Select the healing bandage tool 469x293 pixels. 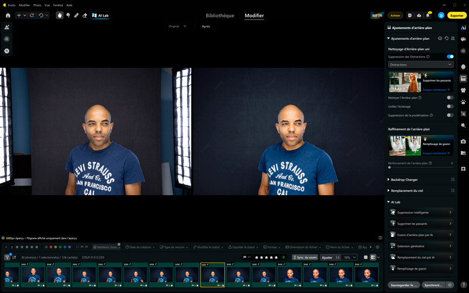(x=76, y=15)
